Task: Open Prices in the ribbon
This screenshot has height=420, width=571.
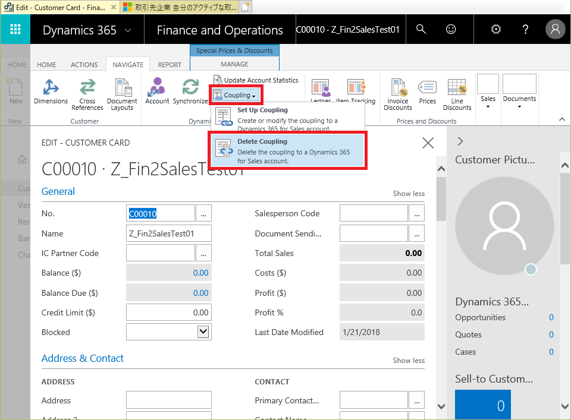Action: click(x=427, y=91)
